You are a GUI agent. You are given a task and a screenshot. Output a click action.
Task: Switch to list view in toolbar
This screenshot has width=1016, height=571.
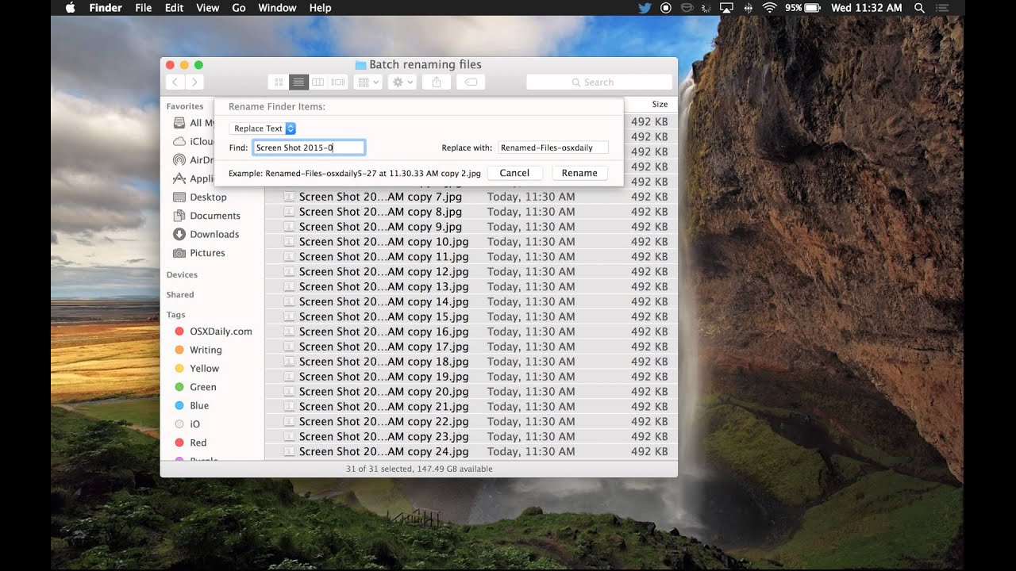point(298,82)
